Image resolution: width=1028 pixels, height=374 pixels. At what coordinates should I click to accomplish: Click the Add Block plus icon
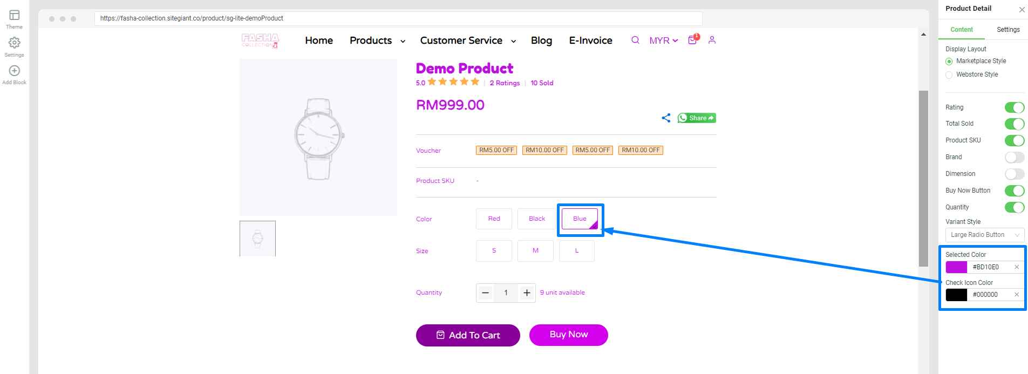click(x=15, y=71)
